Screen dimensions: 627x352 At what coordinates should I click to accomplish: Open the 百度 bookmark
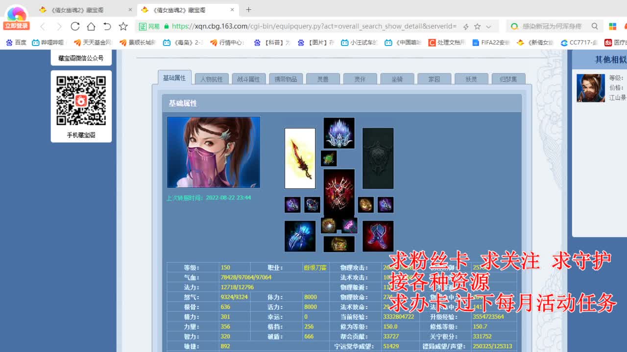(x=16, y=43)
